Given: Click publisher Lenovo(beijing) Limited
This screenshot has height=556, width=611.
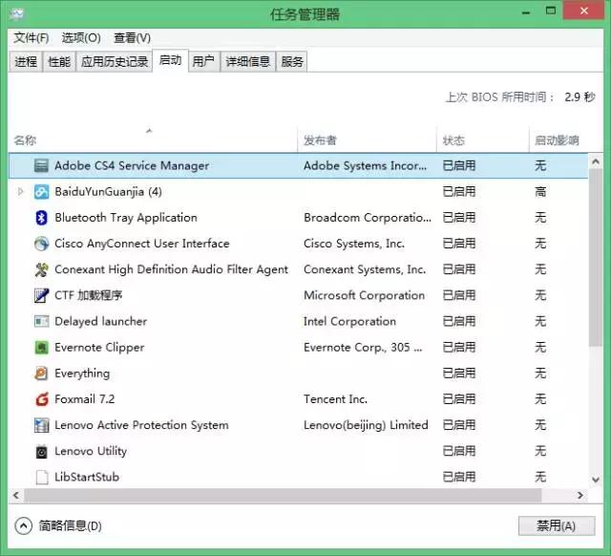Looking at the screenshot, I should [366, 425].
